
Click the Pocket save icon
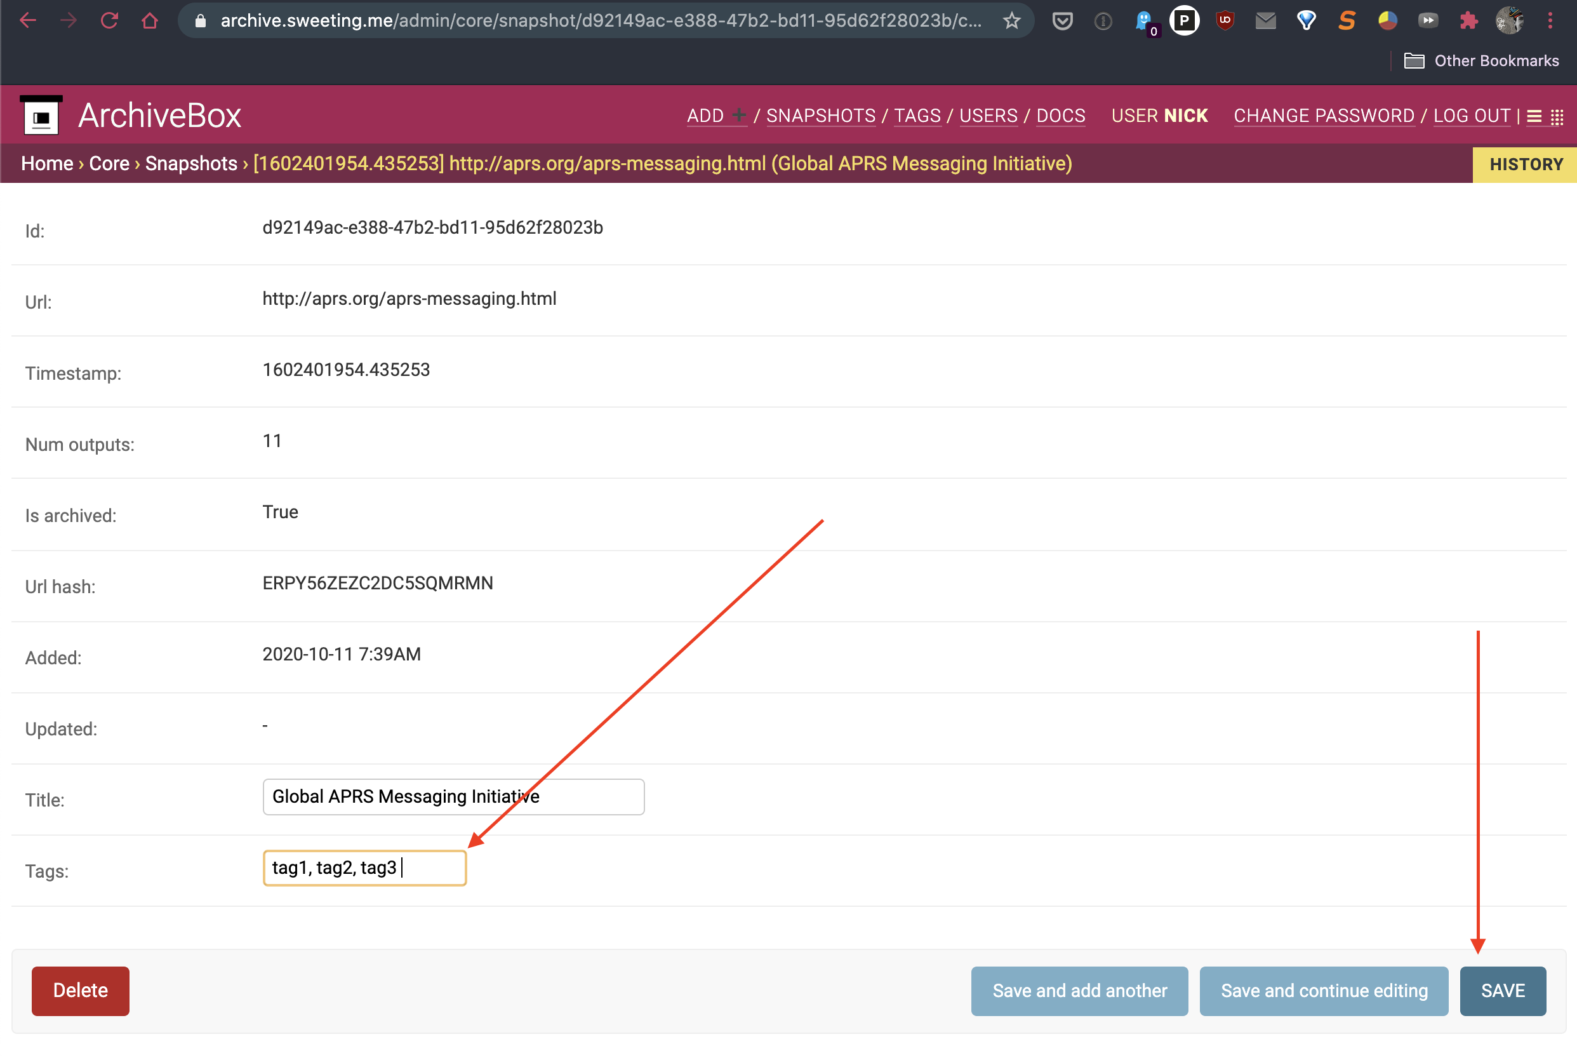pos(1062,21)
